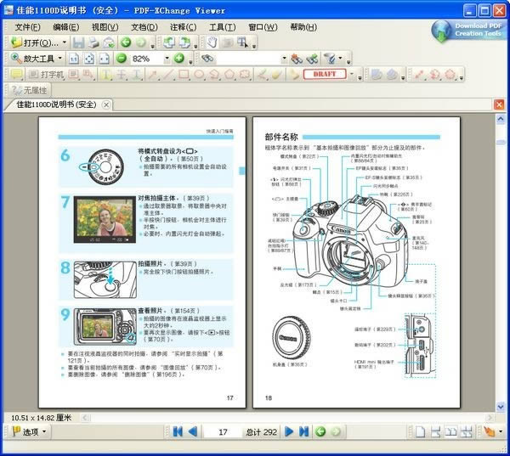510x456 pixels.
Task: Open the 视图(V) menu
Action: (105, 27)
